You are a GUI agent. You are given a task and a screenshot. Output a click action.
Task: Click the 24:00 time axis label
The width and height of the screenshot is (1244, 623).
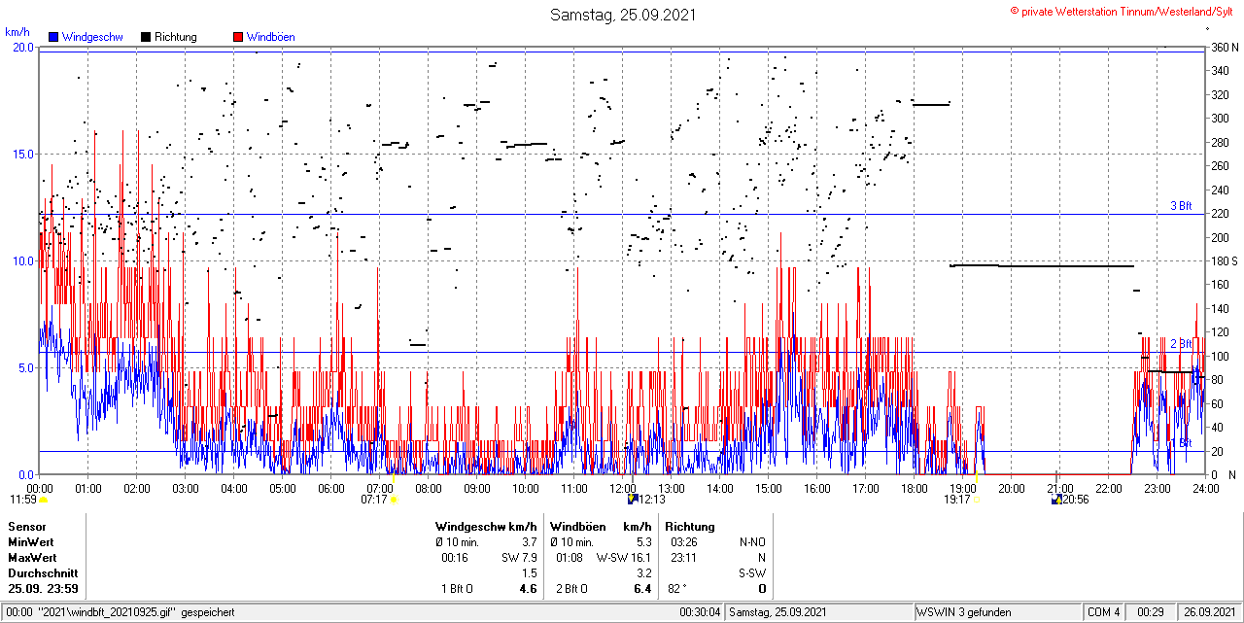[x=1206, y=488]
